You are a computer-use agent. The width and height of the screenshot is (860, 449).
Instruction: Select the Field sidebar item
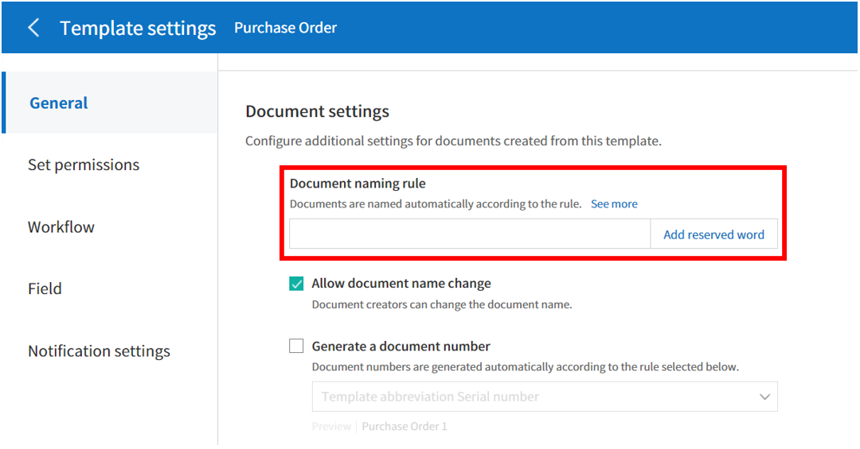pyautogui.click(x=45, y=288)
